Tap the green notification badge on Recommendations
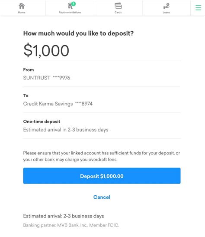 tap(74, 3)
